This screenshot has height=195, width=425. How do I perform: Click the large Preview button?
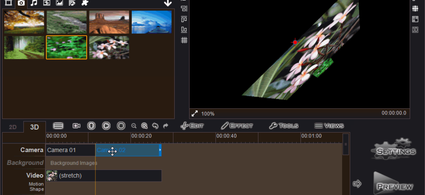pos(393,183)
